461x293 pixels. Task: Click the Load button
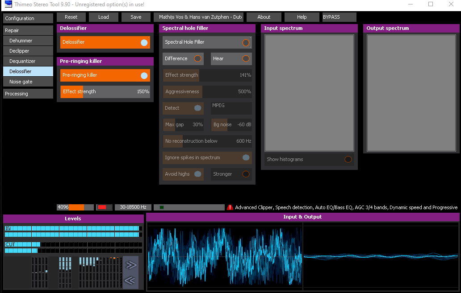104,17
